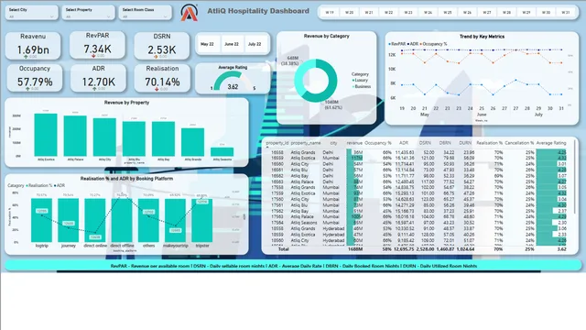Click the journey booking platform bar
The image size is (586, 330).
pos(69,220)
